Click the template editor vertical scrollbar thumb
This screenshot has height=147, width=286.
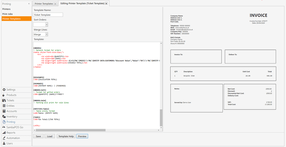pyautogui.click(x=161, y=118)
